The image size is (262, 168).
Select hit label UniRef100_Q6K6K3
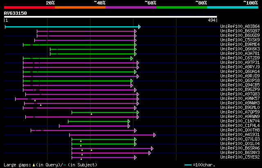(240, 49)
